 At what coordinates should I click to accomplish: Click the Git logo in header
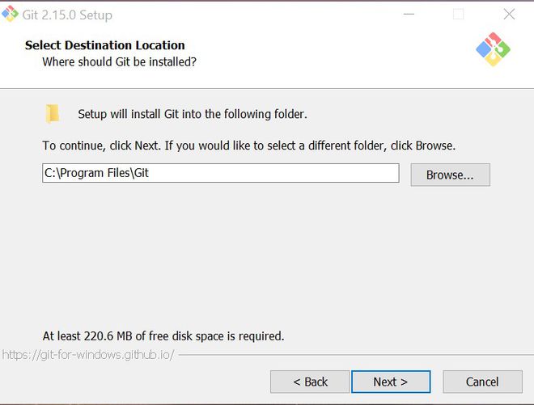493,50
